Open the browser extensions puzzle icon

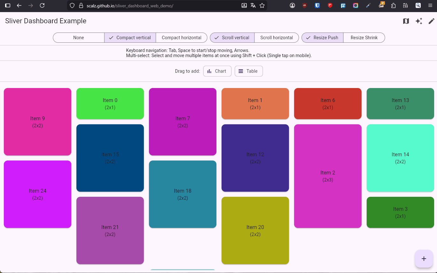pyautogui.click(x=393, y=5)
